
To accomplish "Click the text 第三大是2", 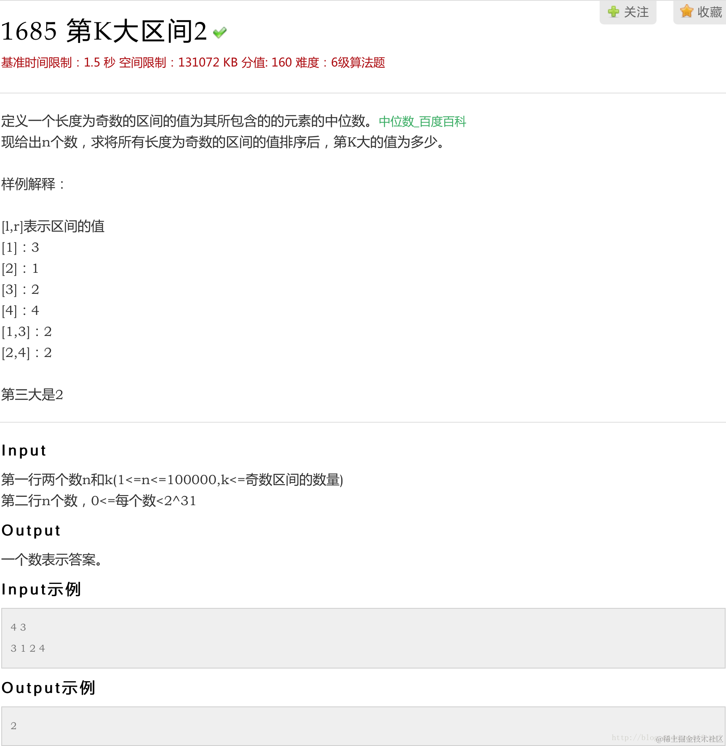I will [x=32, y=395].
